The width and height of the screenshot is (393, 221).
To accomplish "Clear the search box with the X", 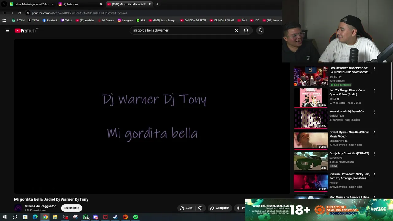I will [x=236, y=30].
